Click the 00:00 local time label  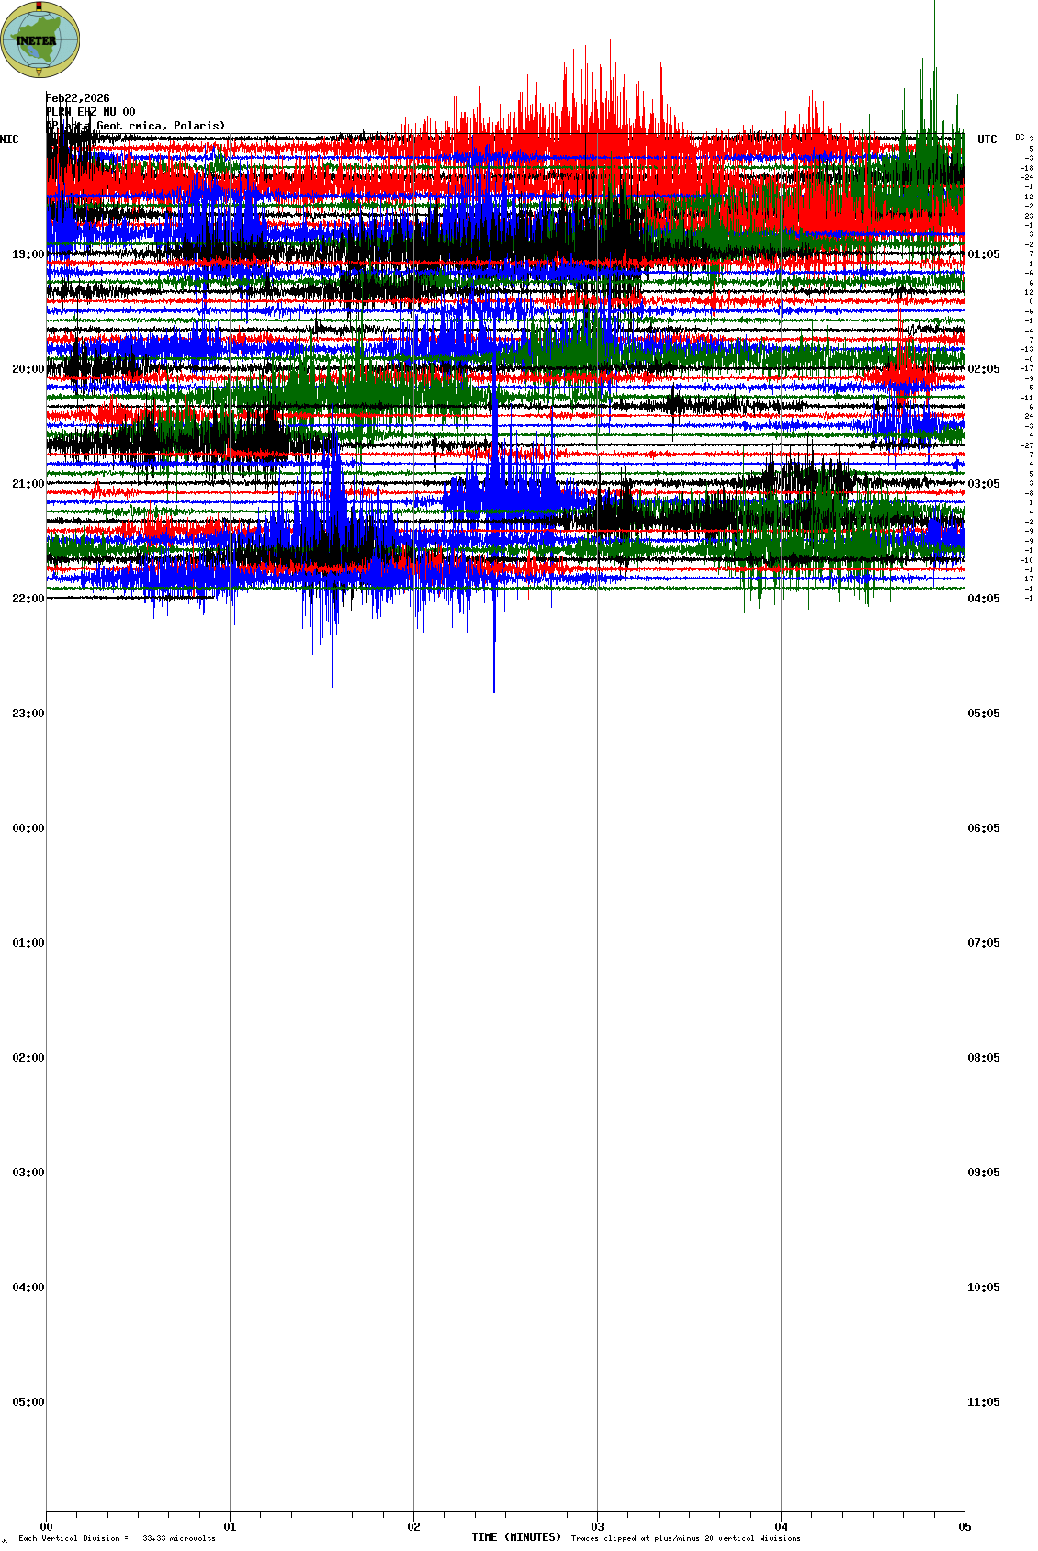(x=28, y=828)
